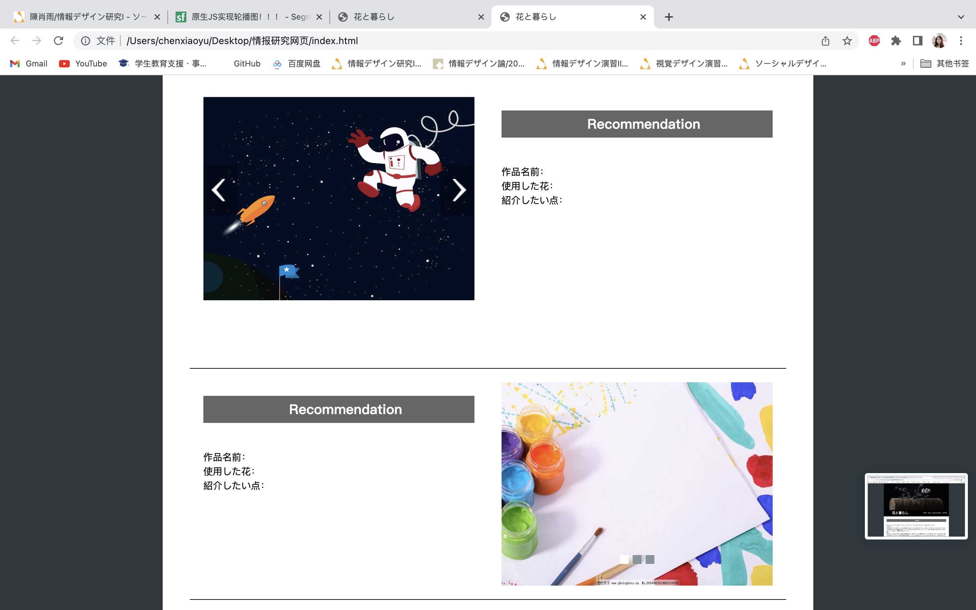Toggle the browser side panel icon

point(917,41)
